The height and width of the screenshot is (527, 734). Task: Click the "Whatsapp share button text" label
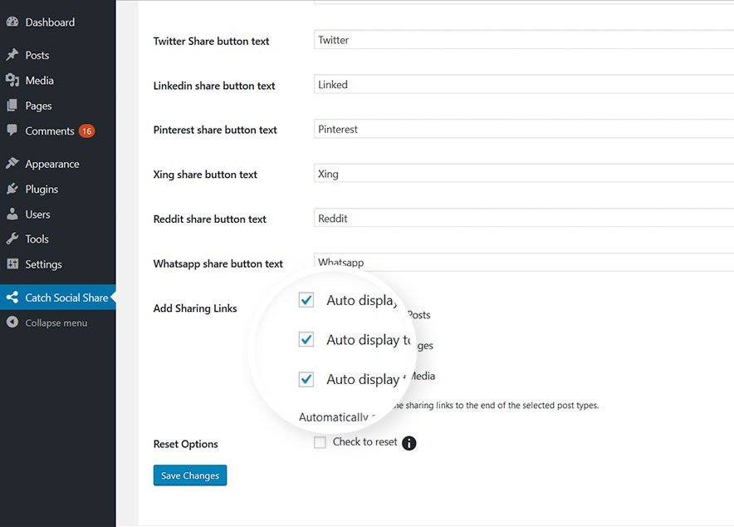pos(218,263)
